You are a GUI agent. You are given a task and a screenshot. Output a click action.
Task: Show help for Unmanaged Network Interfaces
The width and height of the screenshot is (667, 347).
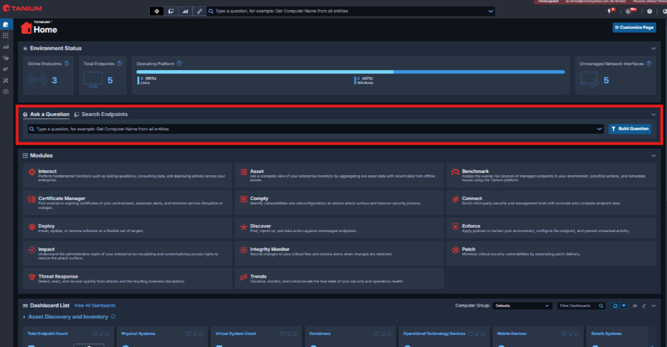649,64
